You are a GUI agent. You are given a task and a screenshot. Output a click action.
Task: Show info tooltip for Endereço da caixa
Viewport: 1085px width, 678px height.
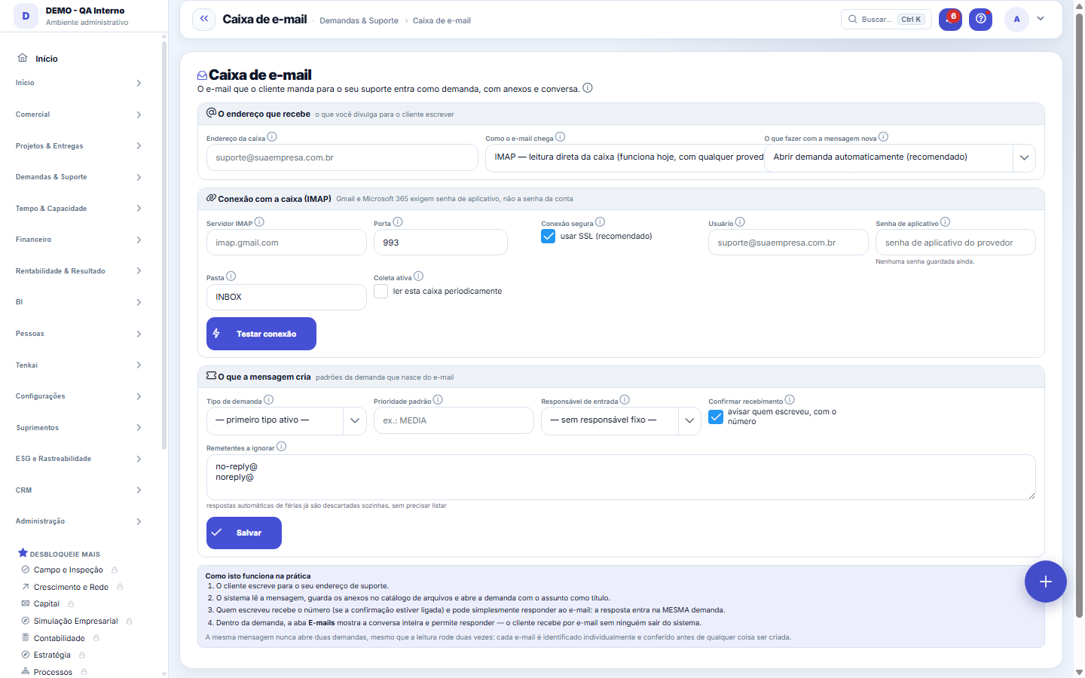[272, 137]
